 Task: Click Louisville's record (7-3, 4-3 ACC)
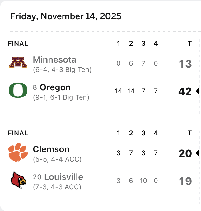[57, 187]
